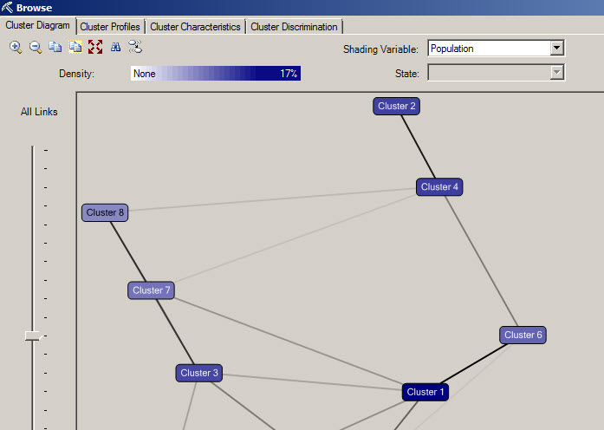This screenshot has width=604, height=430.
Task: Open the State dropdown arrow
Action: (556, 73)
